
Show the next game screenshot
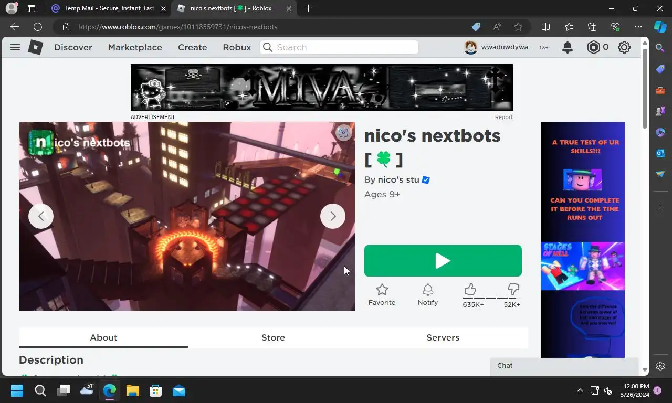click(x=333, y=216)
